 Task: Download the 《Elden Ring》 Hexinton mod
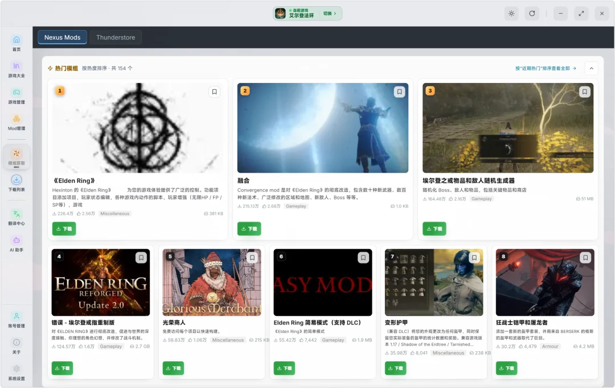[64, 229]
